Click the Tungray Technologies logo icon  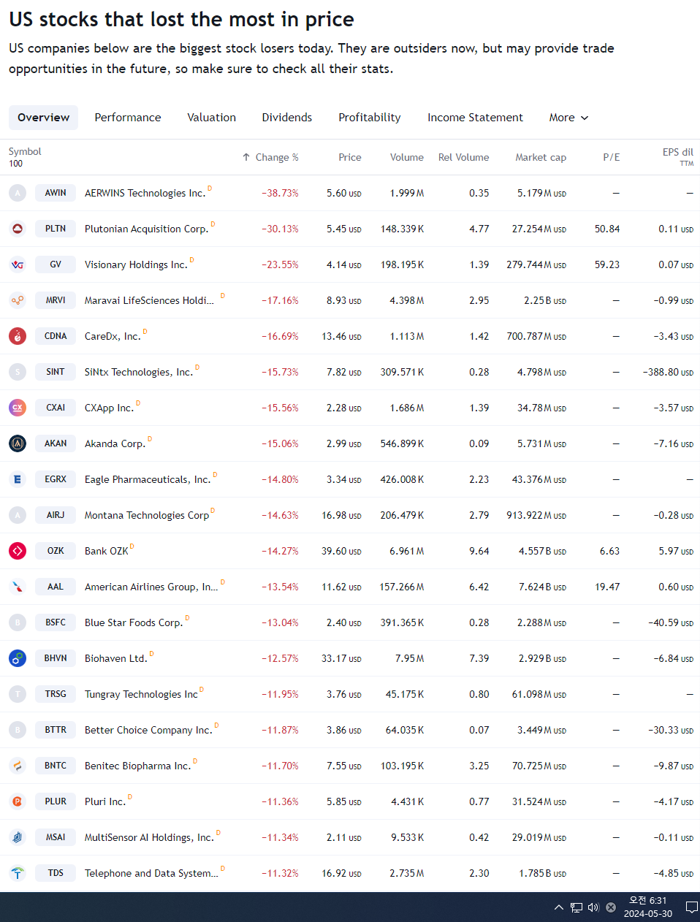point(18,694)
